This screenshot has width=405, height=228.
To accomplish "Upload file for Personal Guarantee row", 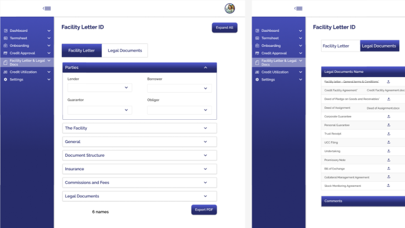I will pos(388,125).
